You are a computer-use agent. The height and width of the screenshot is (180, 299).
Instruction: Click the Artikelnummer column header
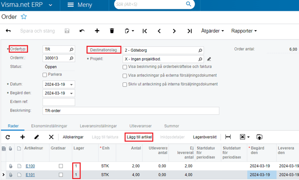(x=36, y=153)
